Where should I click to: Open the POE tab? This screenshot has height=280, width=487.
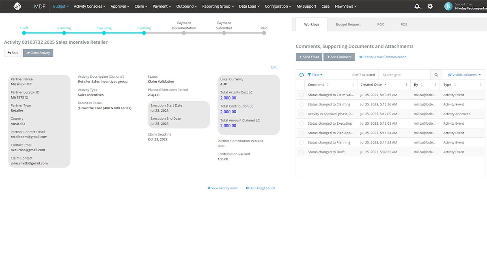404,24
